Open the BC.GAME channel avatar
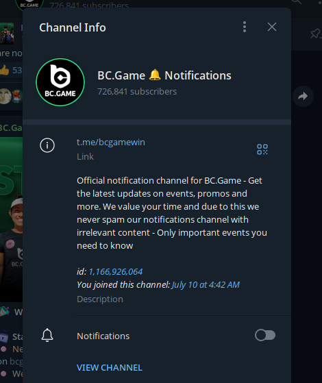The width and height of the screenshot is (322, 383). pos(60,82)
